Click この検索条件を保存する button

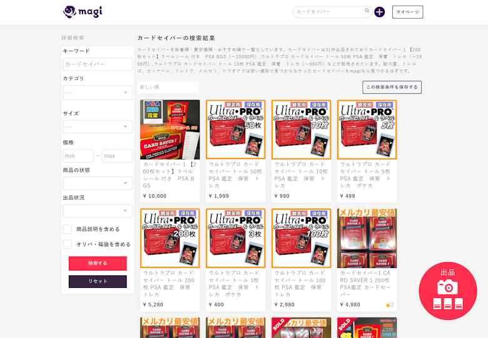point(392,87)
